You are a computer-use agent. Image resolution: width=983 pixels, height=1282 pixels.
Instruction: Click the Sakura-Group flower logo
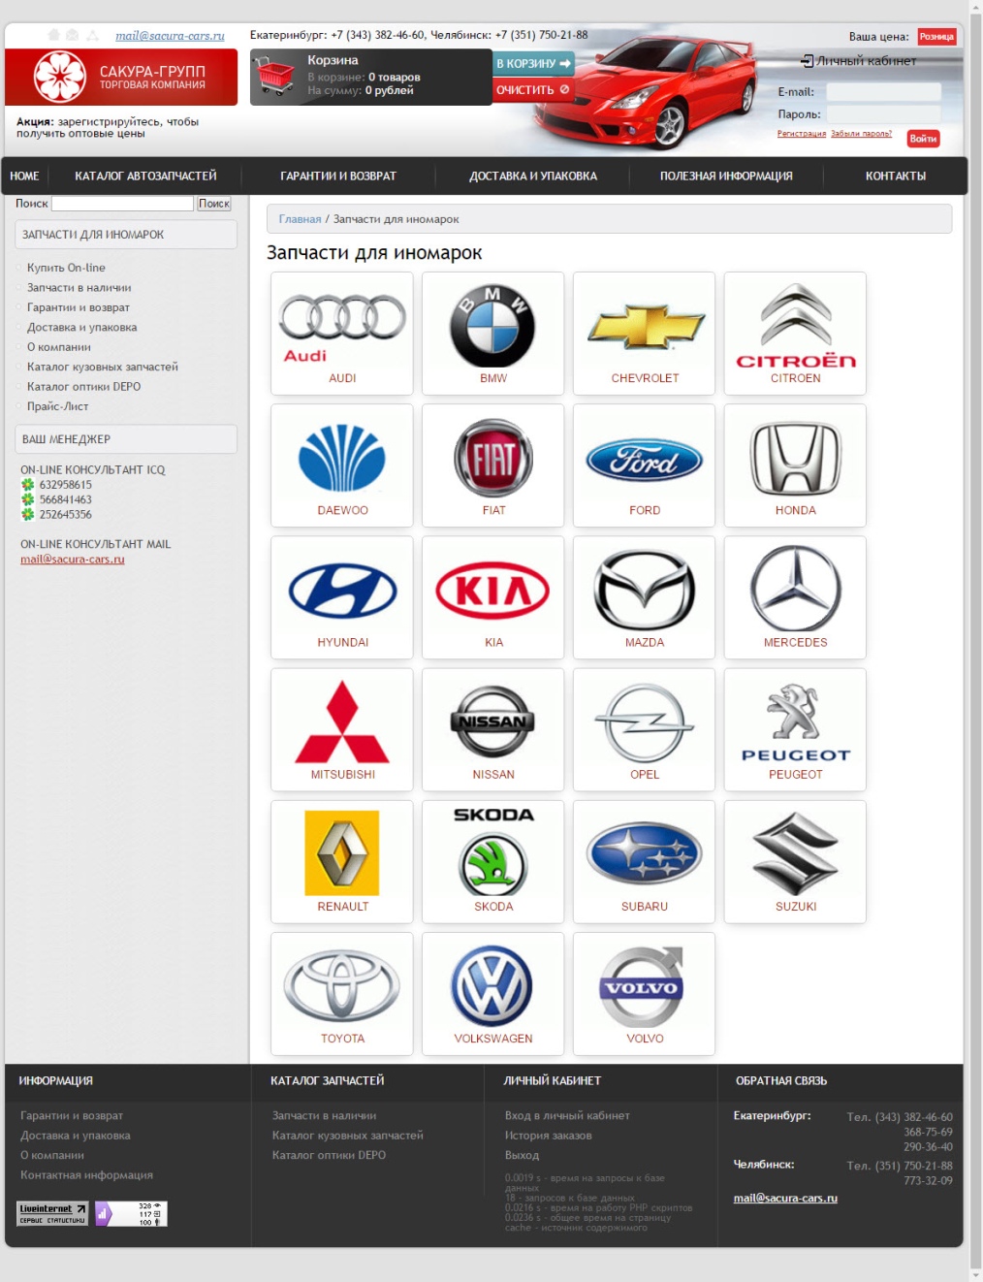[60, 77]
